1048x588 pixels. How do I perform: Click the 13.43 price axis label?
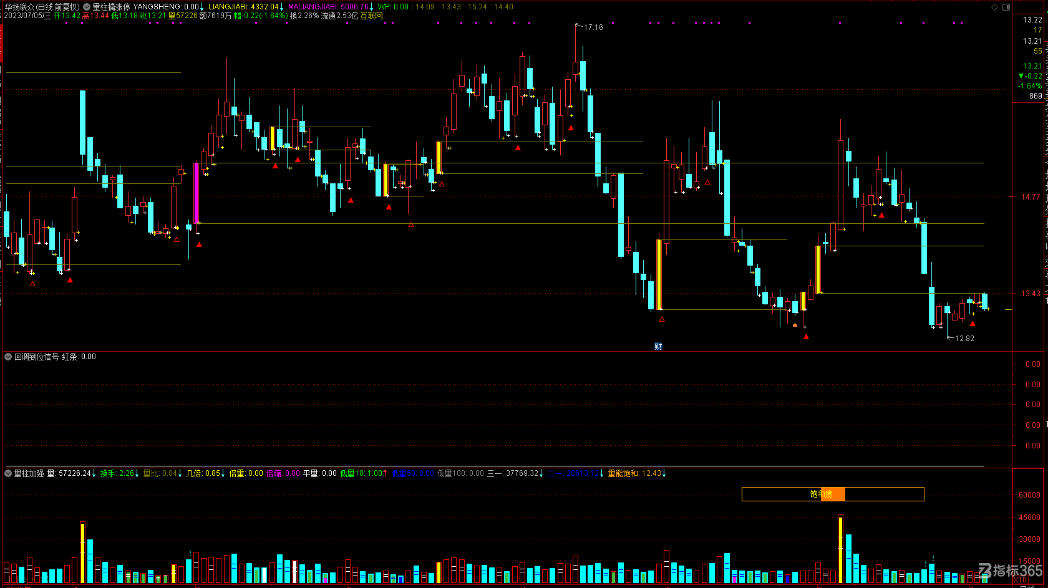[1031, 294]
